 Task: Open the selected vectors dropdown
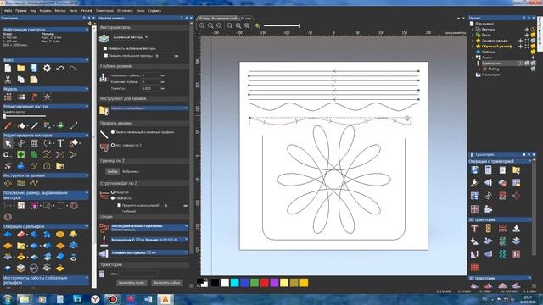(x=130, y=37)
